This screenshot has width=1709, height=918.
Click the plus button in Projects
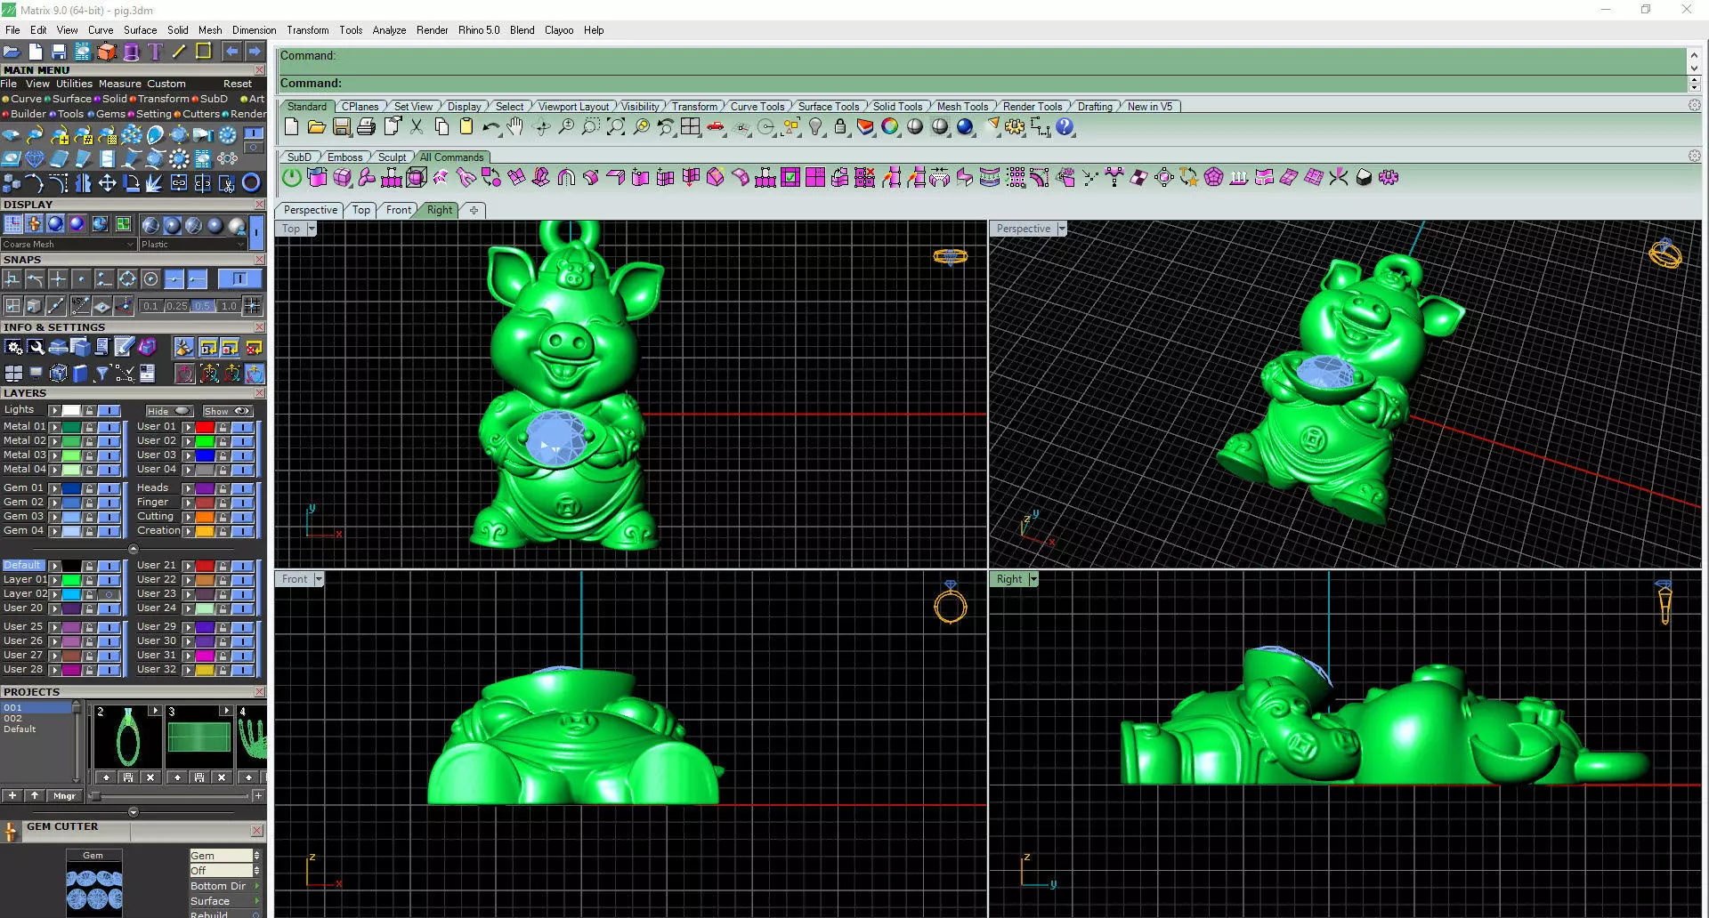12,796
